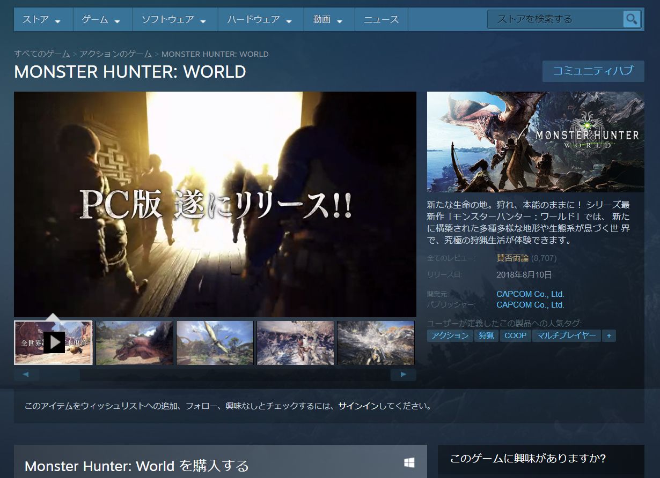
Task: Open developer CAPCOM Co., Ltd. link
Action: 530,294
